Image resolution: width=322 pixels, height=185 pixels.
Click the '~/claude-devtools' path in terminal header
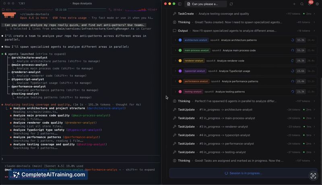click(35, 14)
